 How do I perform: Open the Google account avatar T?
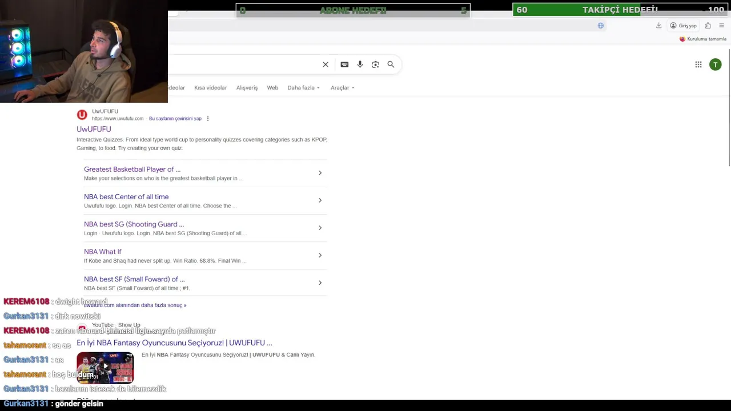click(715, 65)
